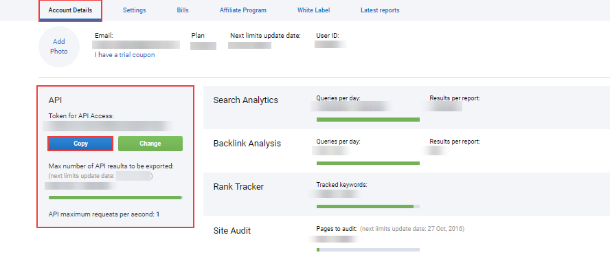Click Search Analytics queries progress bar
The height and width of the screenshot is (257, 610).
368,120
